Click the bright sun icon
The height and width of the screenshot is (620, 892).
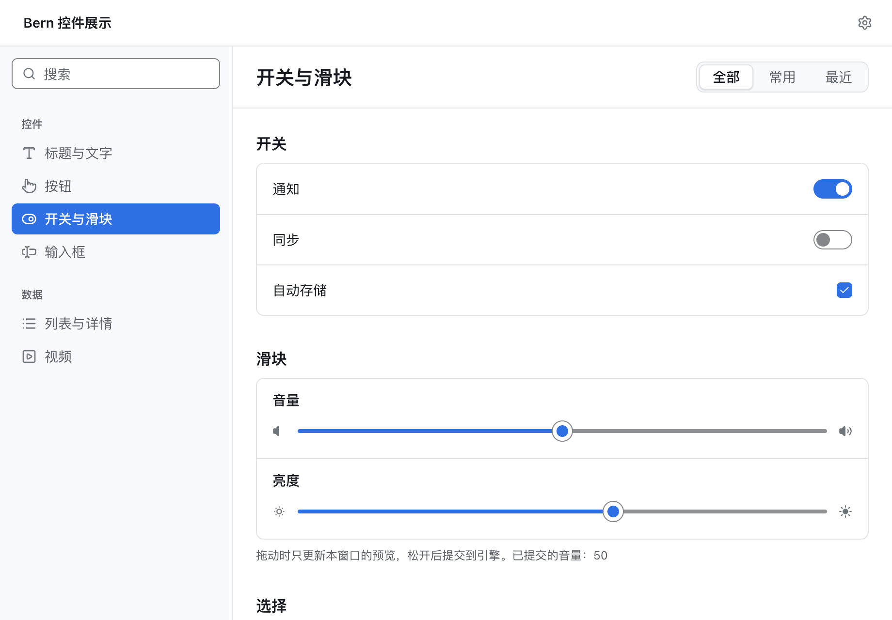pyautogui.click(x=845, y=511)
